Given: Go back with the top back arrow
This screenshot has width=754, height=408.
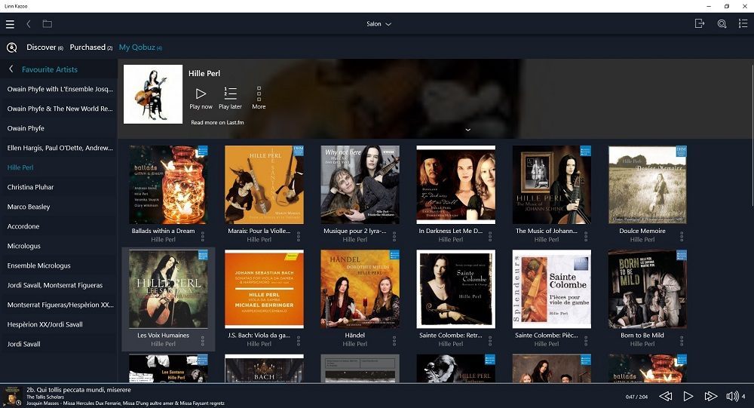Looking at the screenshot, I should point(29,24).
